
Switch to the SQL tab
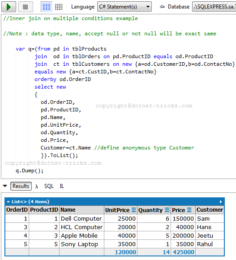click(x=49, y=186)
